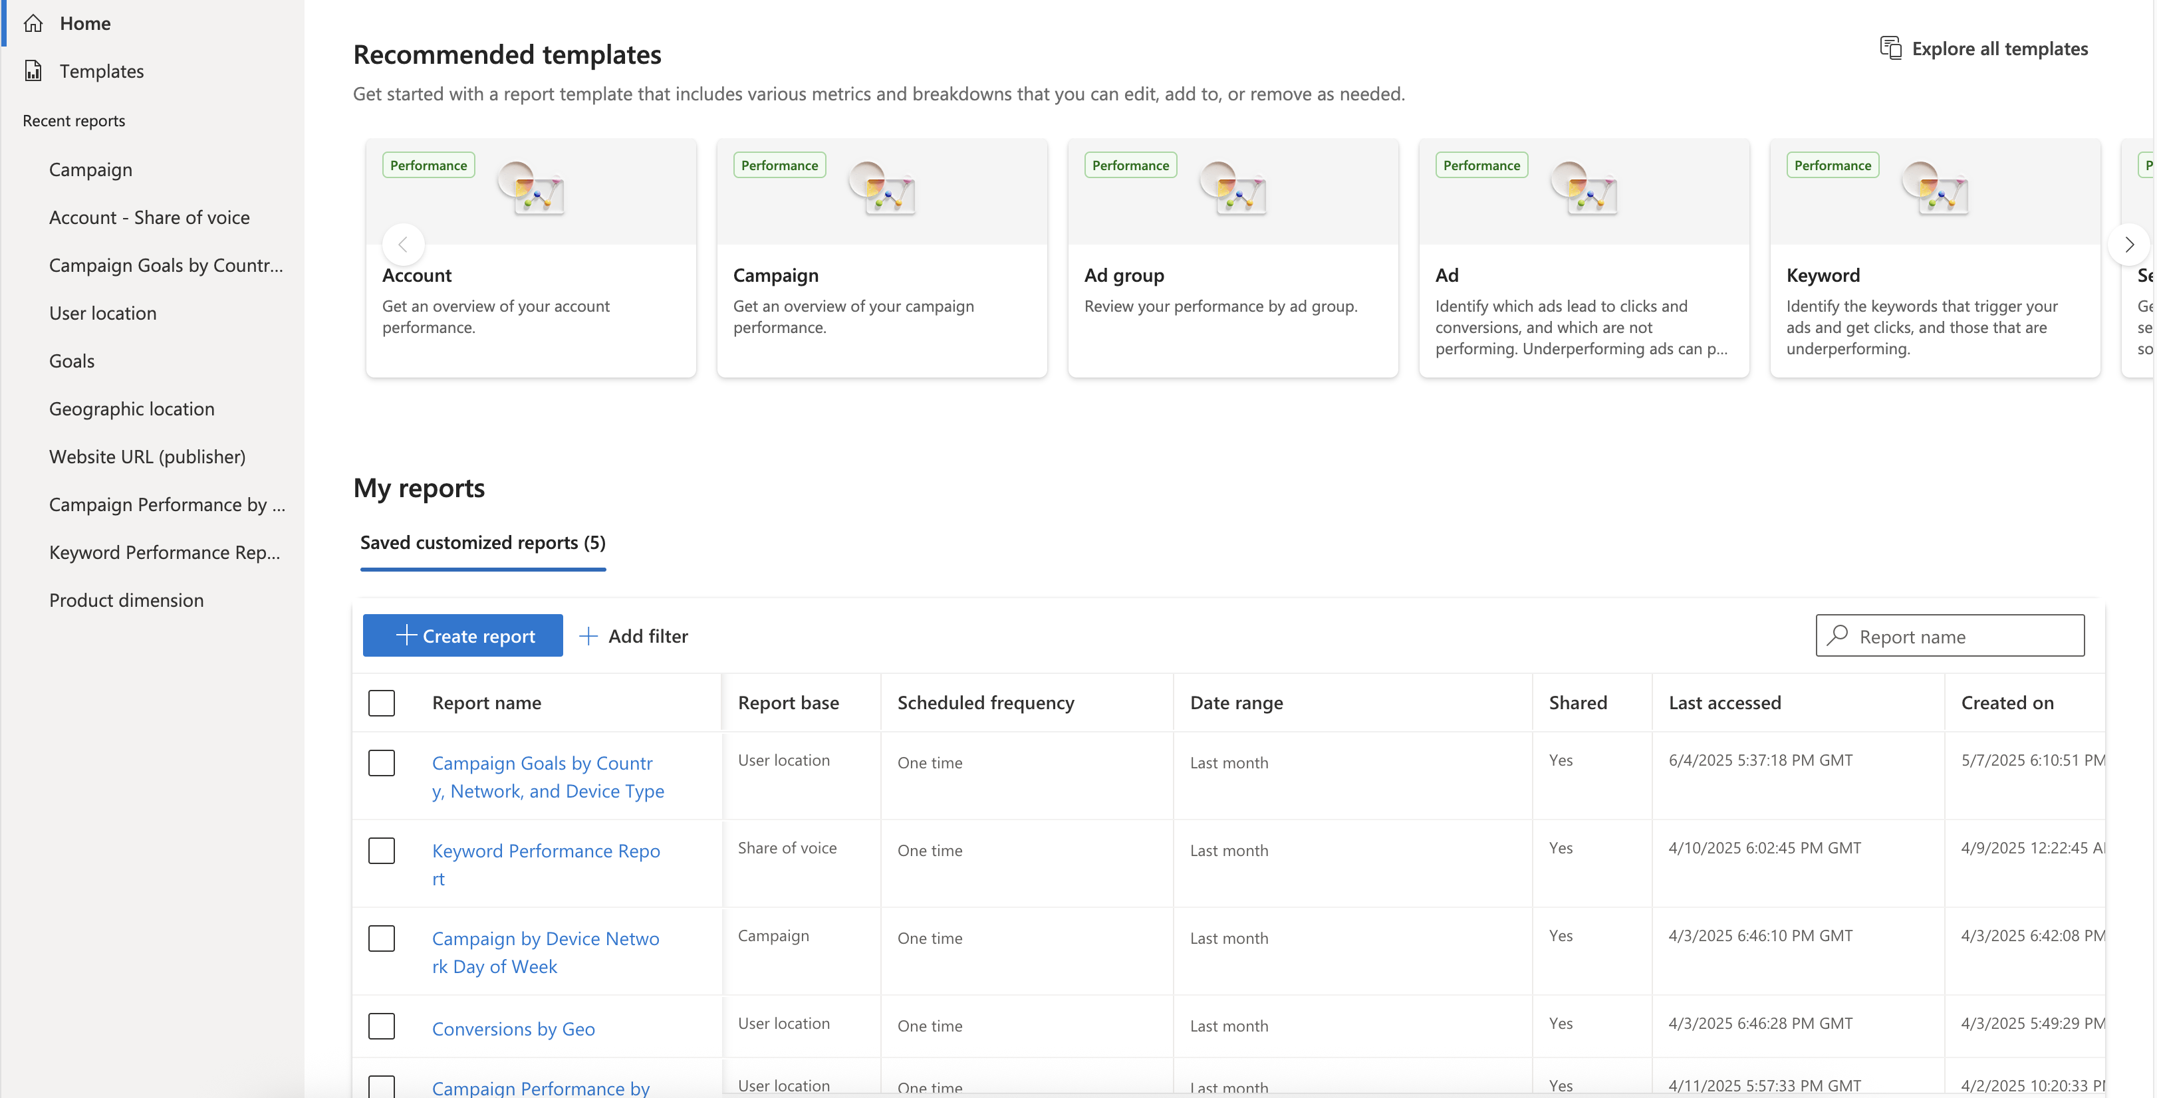Open User location in recent reports
Screen dimensions: 2157x1098
103,313
